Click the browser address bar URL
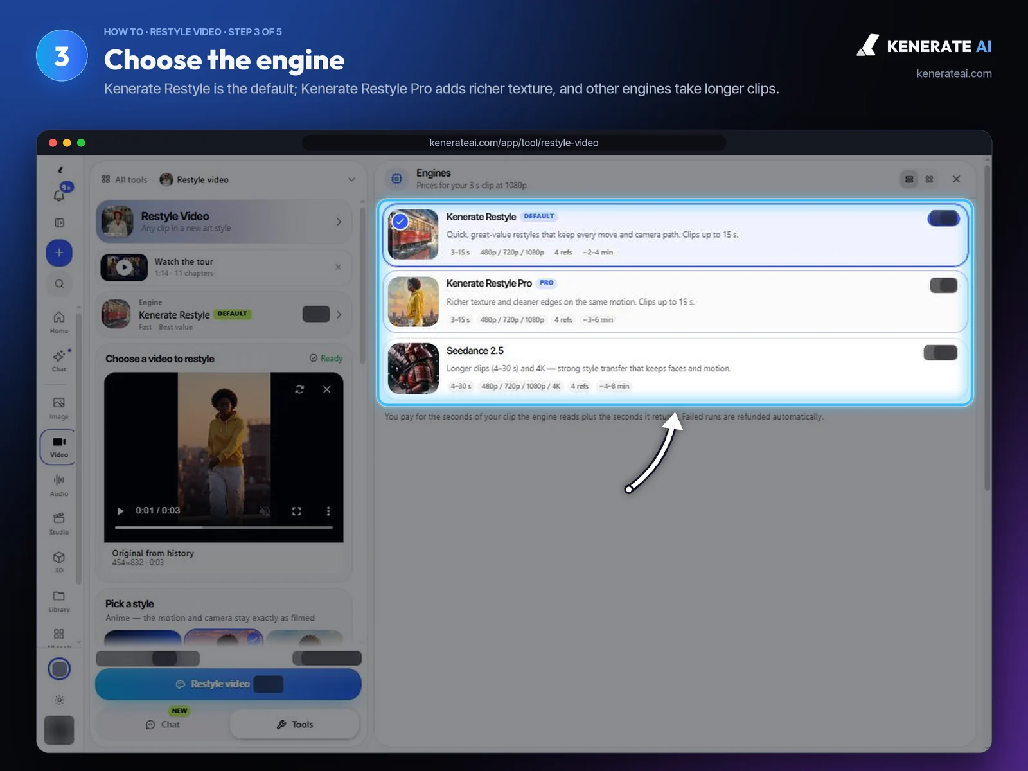 click(x=514, y=143)
